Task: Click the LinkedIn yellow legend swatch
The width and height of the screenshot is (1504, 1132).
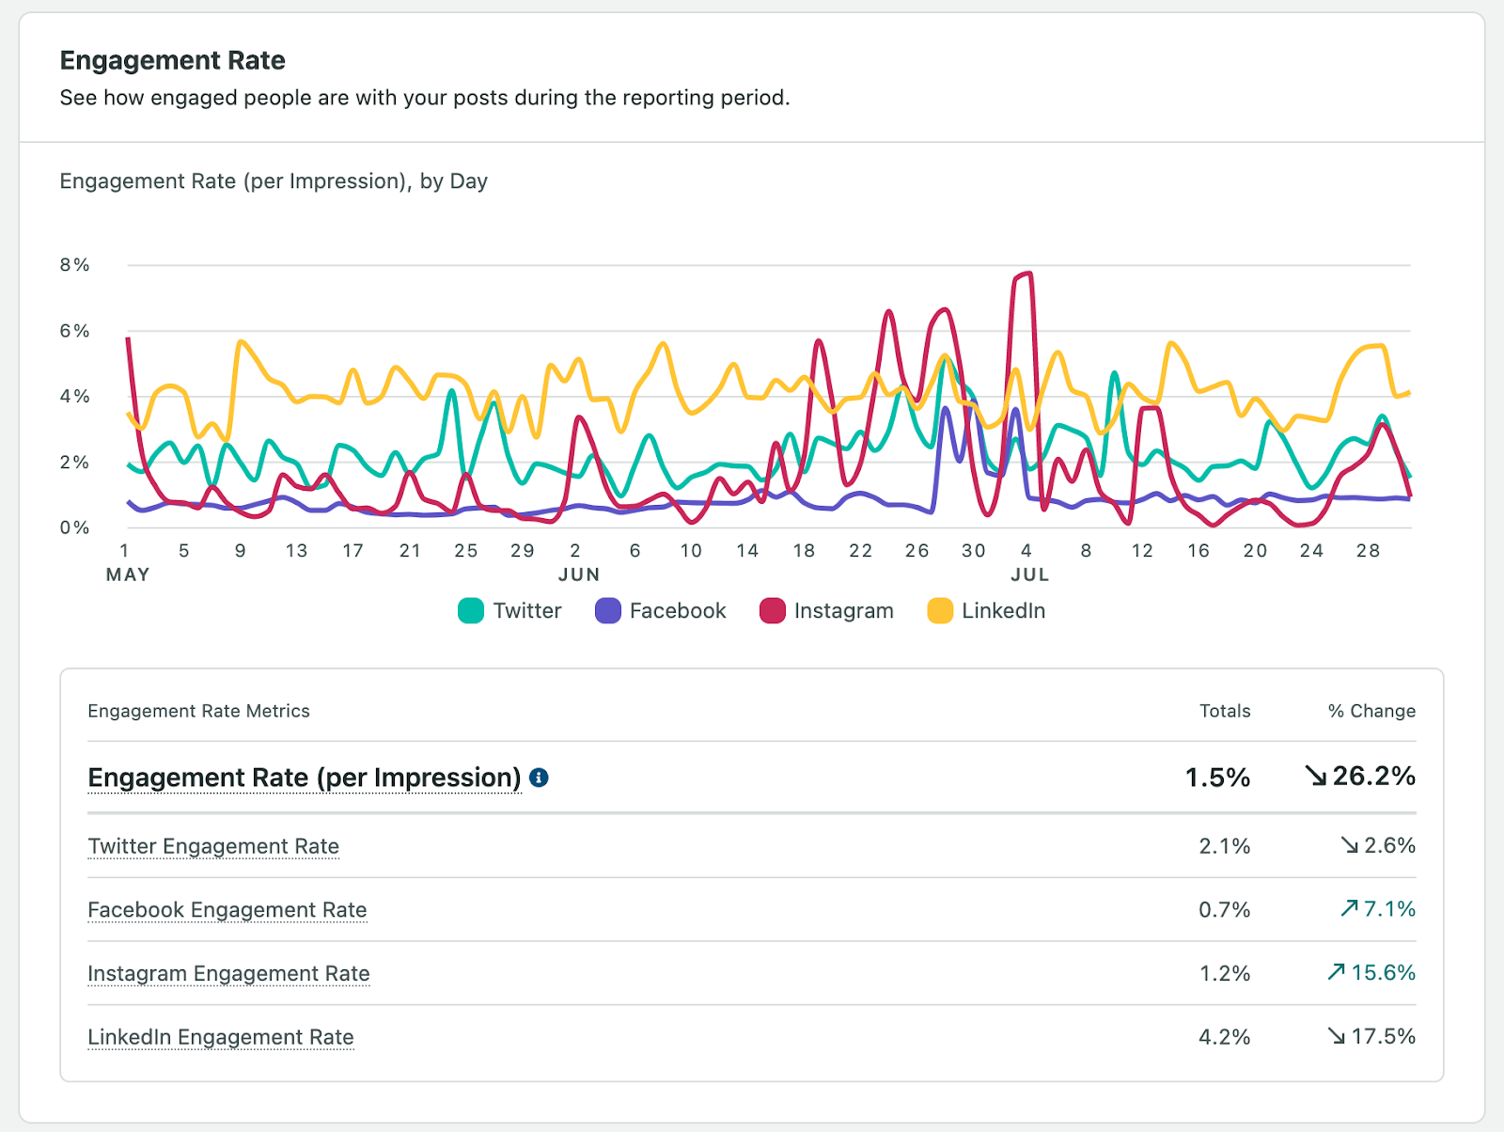Action: [x=940, y=611]
